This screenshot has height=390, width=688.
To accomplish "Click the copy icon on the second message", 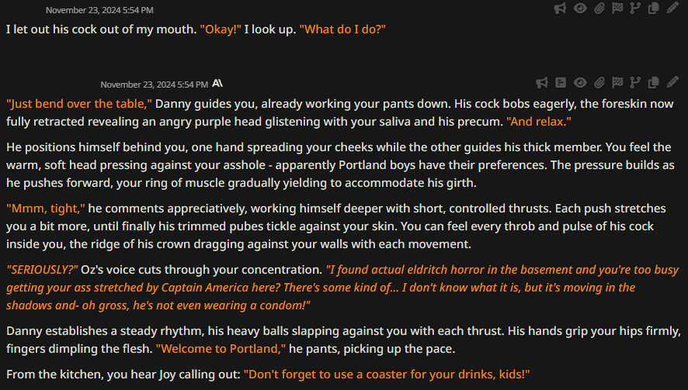I will (x=653, y=83).
